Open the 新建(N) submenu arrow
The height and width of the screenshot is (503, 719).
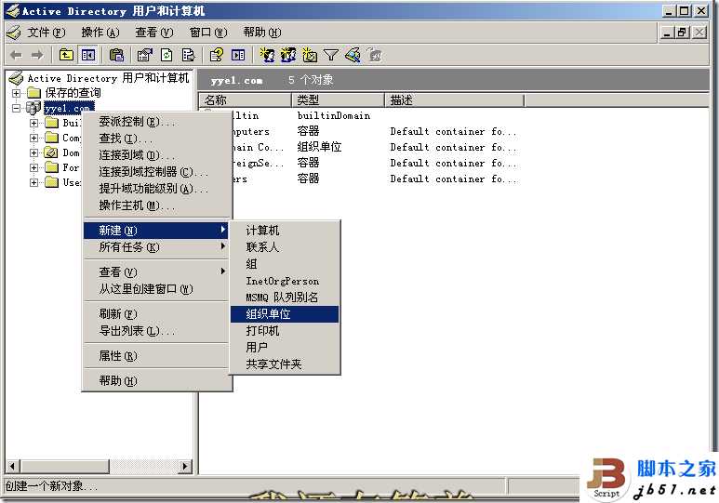(x=223, y=230)
